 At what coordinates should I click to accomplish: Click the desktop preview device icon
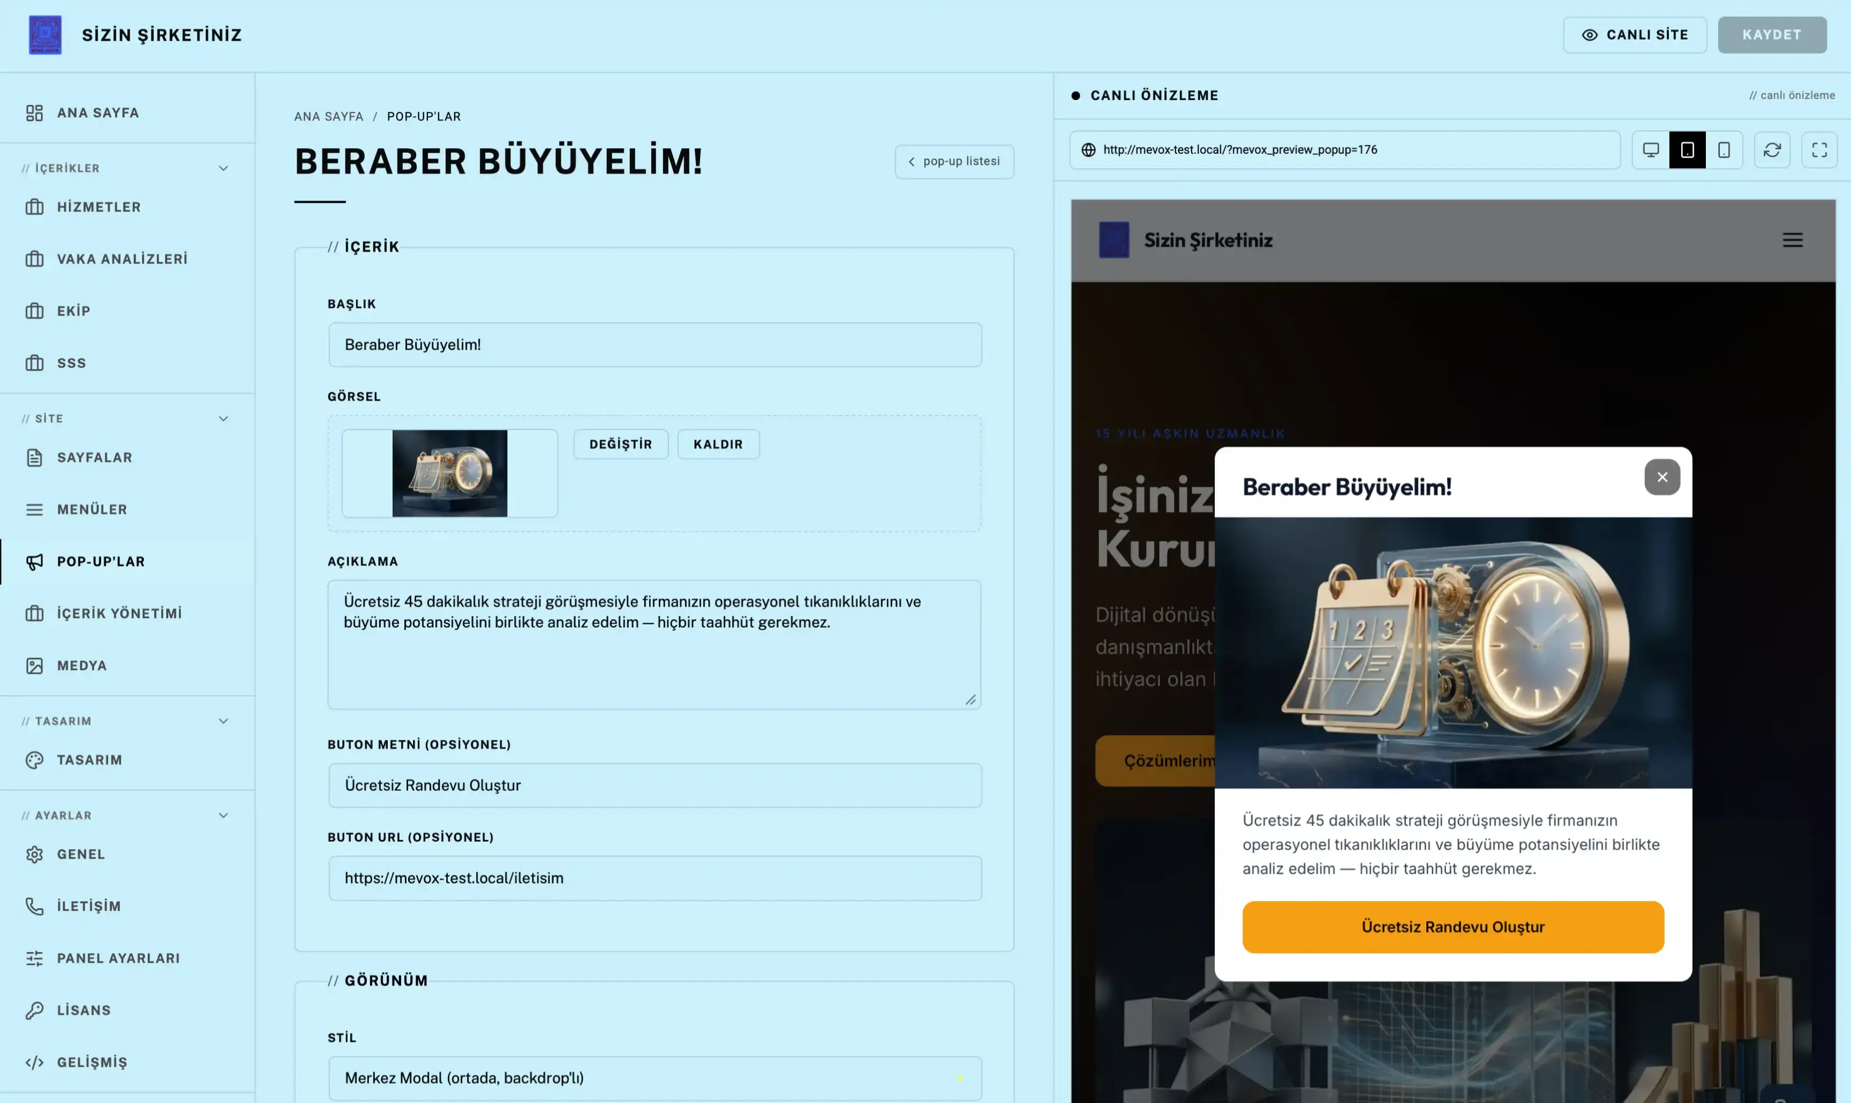[1650, 150]
